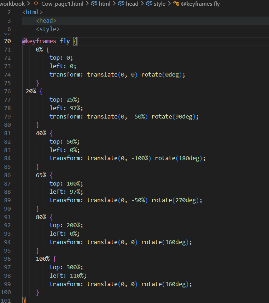Expand chevron after html breadcrumb
This screenshot has width=269, height=303.
point(114,3)
